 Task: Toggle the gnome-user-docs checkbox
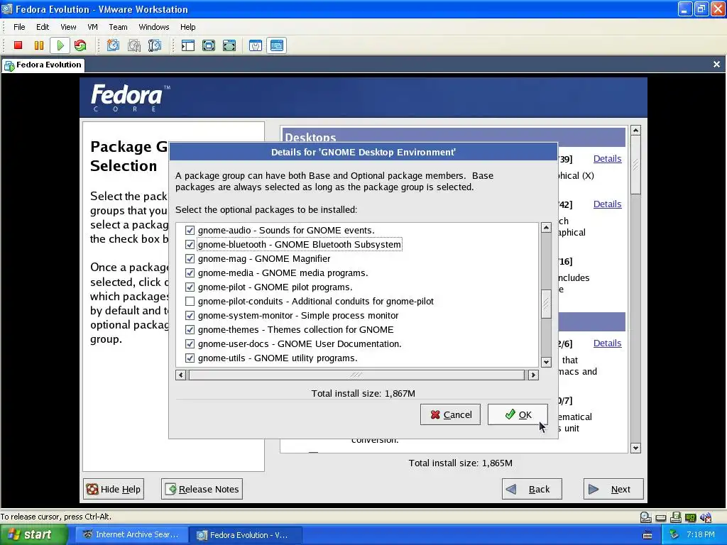pyautogui.click(x=190, y=344)
